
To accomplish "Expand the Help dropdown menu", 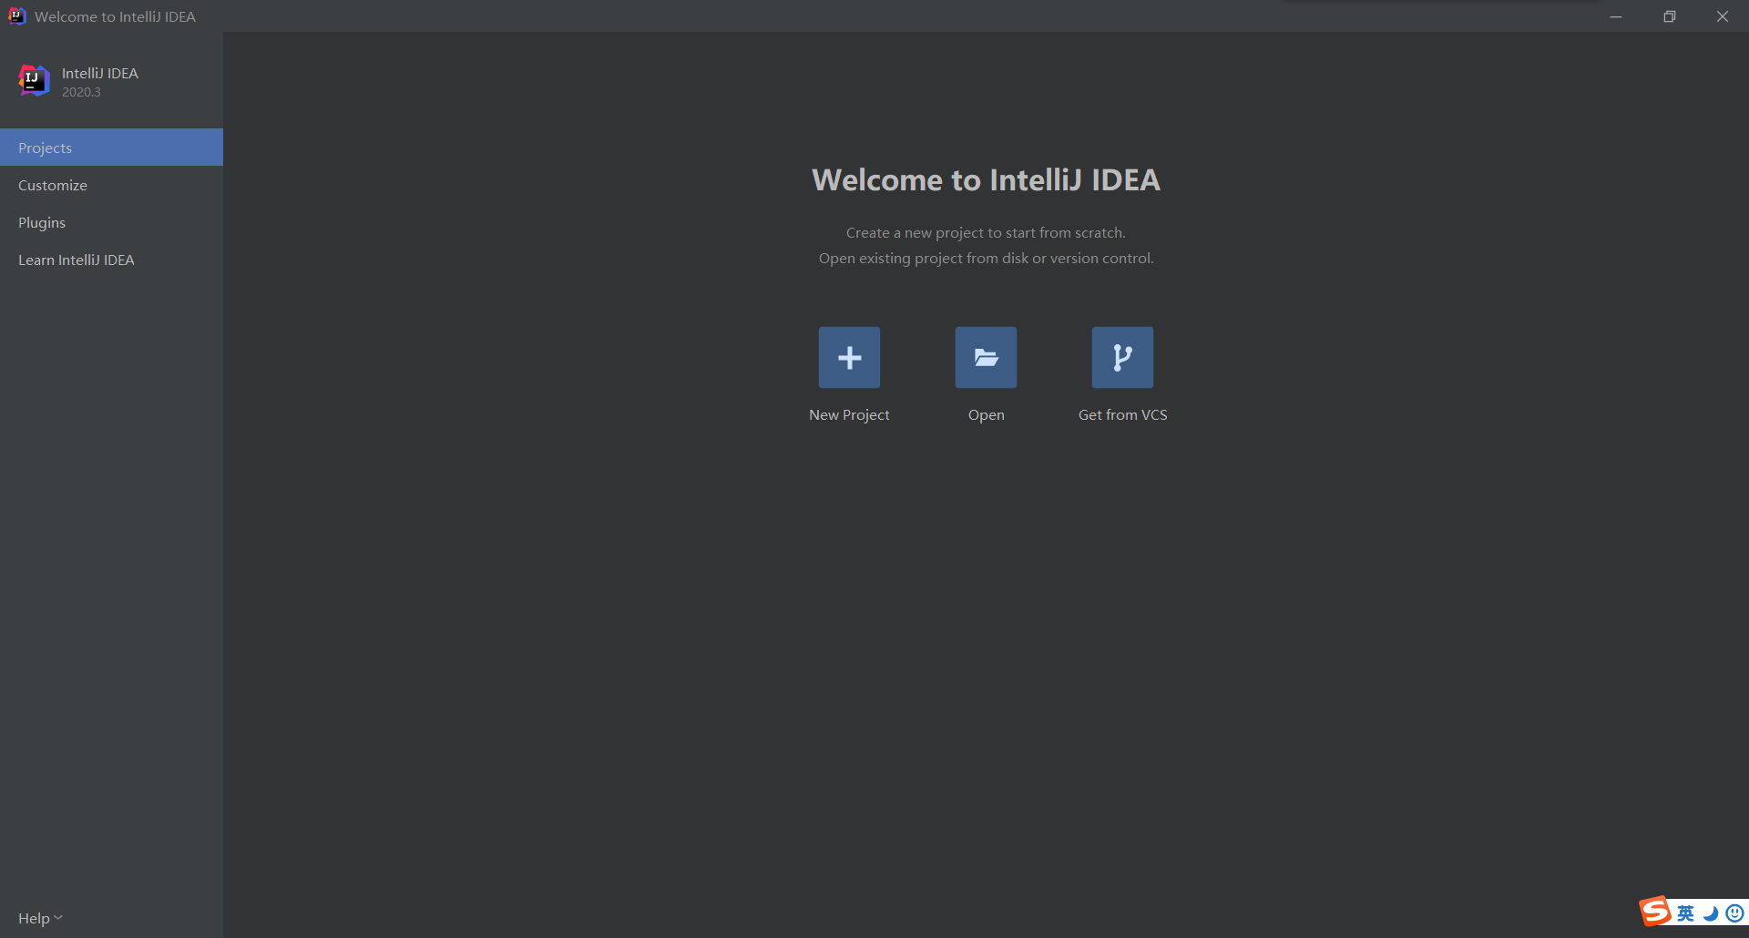I will pyautogui.click(x=40, y=918).
